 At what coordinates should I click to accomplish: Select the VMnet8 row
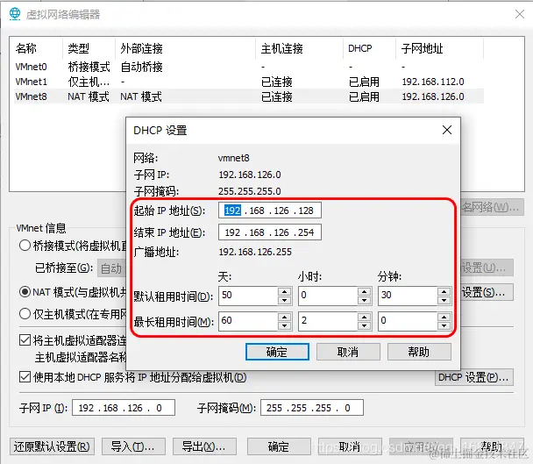249,96
